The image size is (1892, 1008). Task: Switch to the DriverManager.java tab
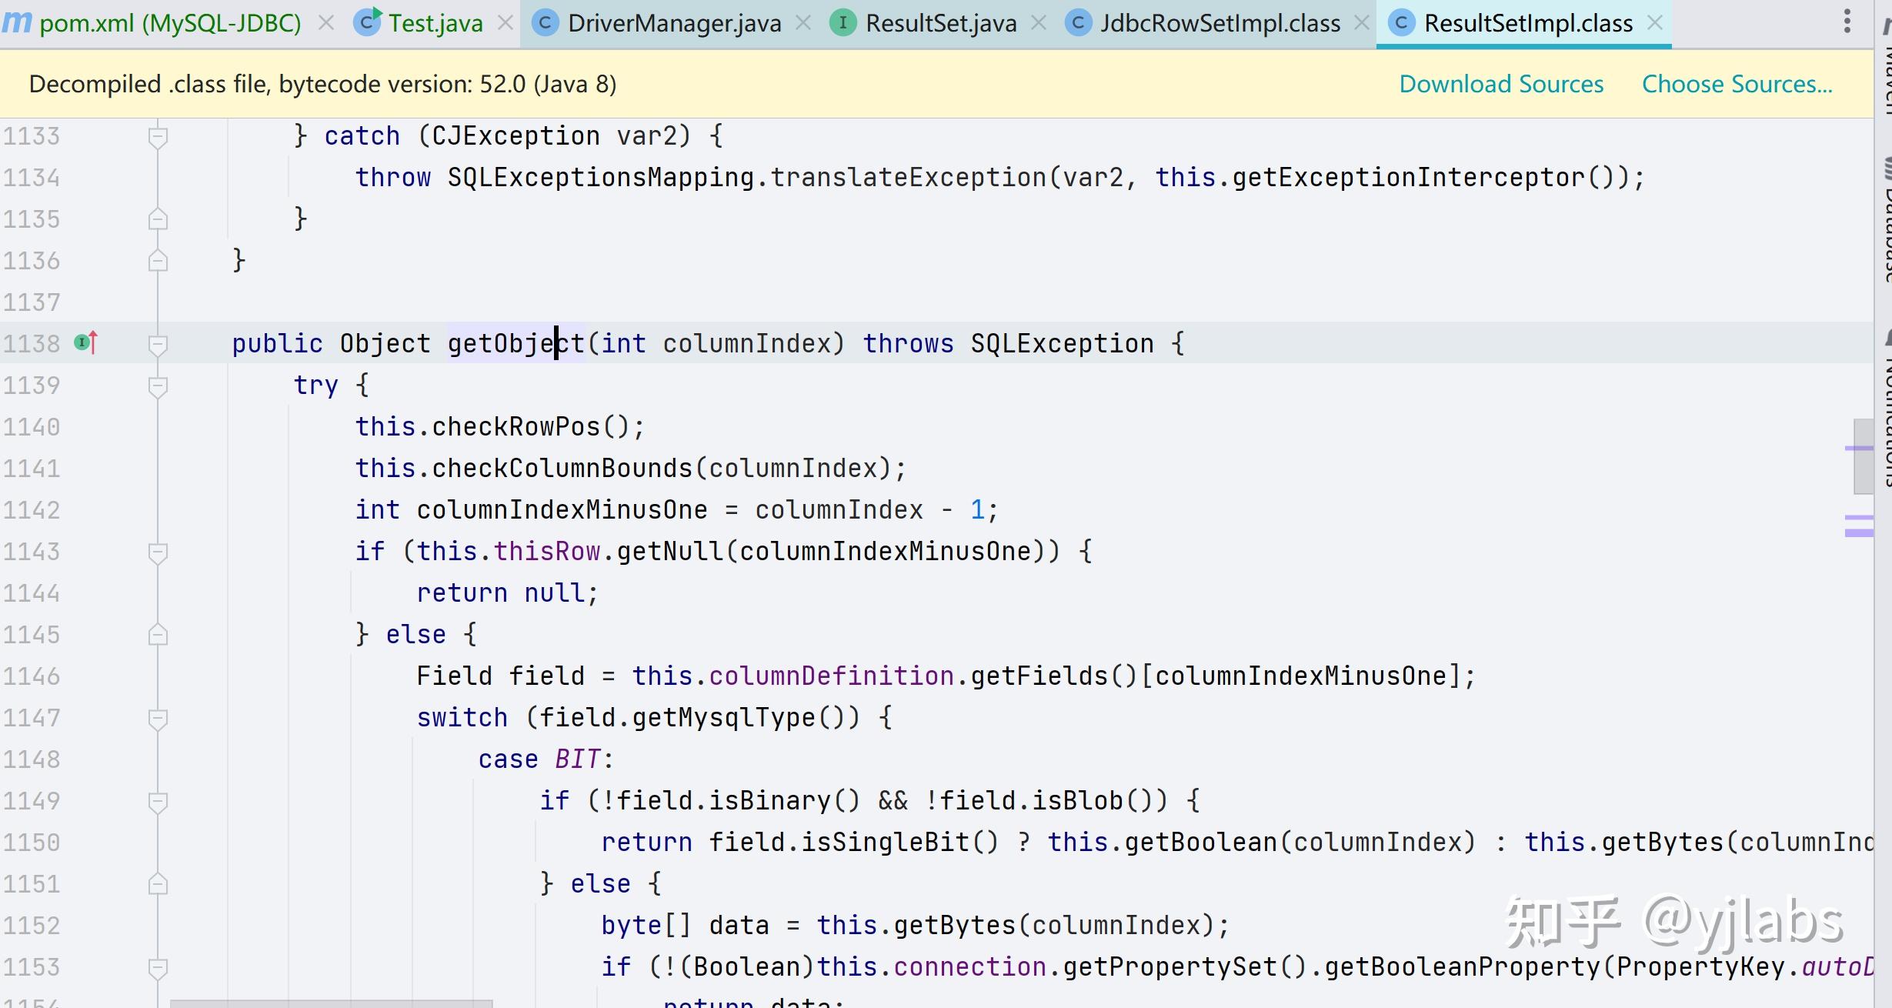pyautogui.click(x=674, y=23)
